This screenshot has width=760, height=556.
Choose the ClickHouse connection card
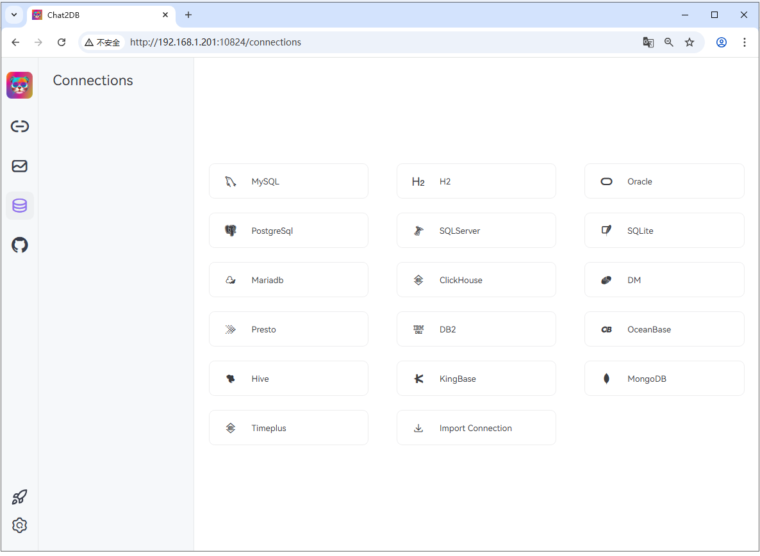click(476, 280)
